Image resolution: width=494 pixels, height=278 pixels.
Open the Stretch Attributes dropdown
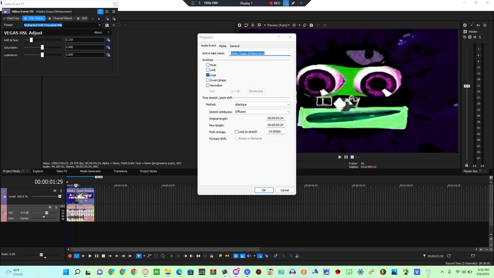coord(262,112)
